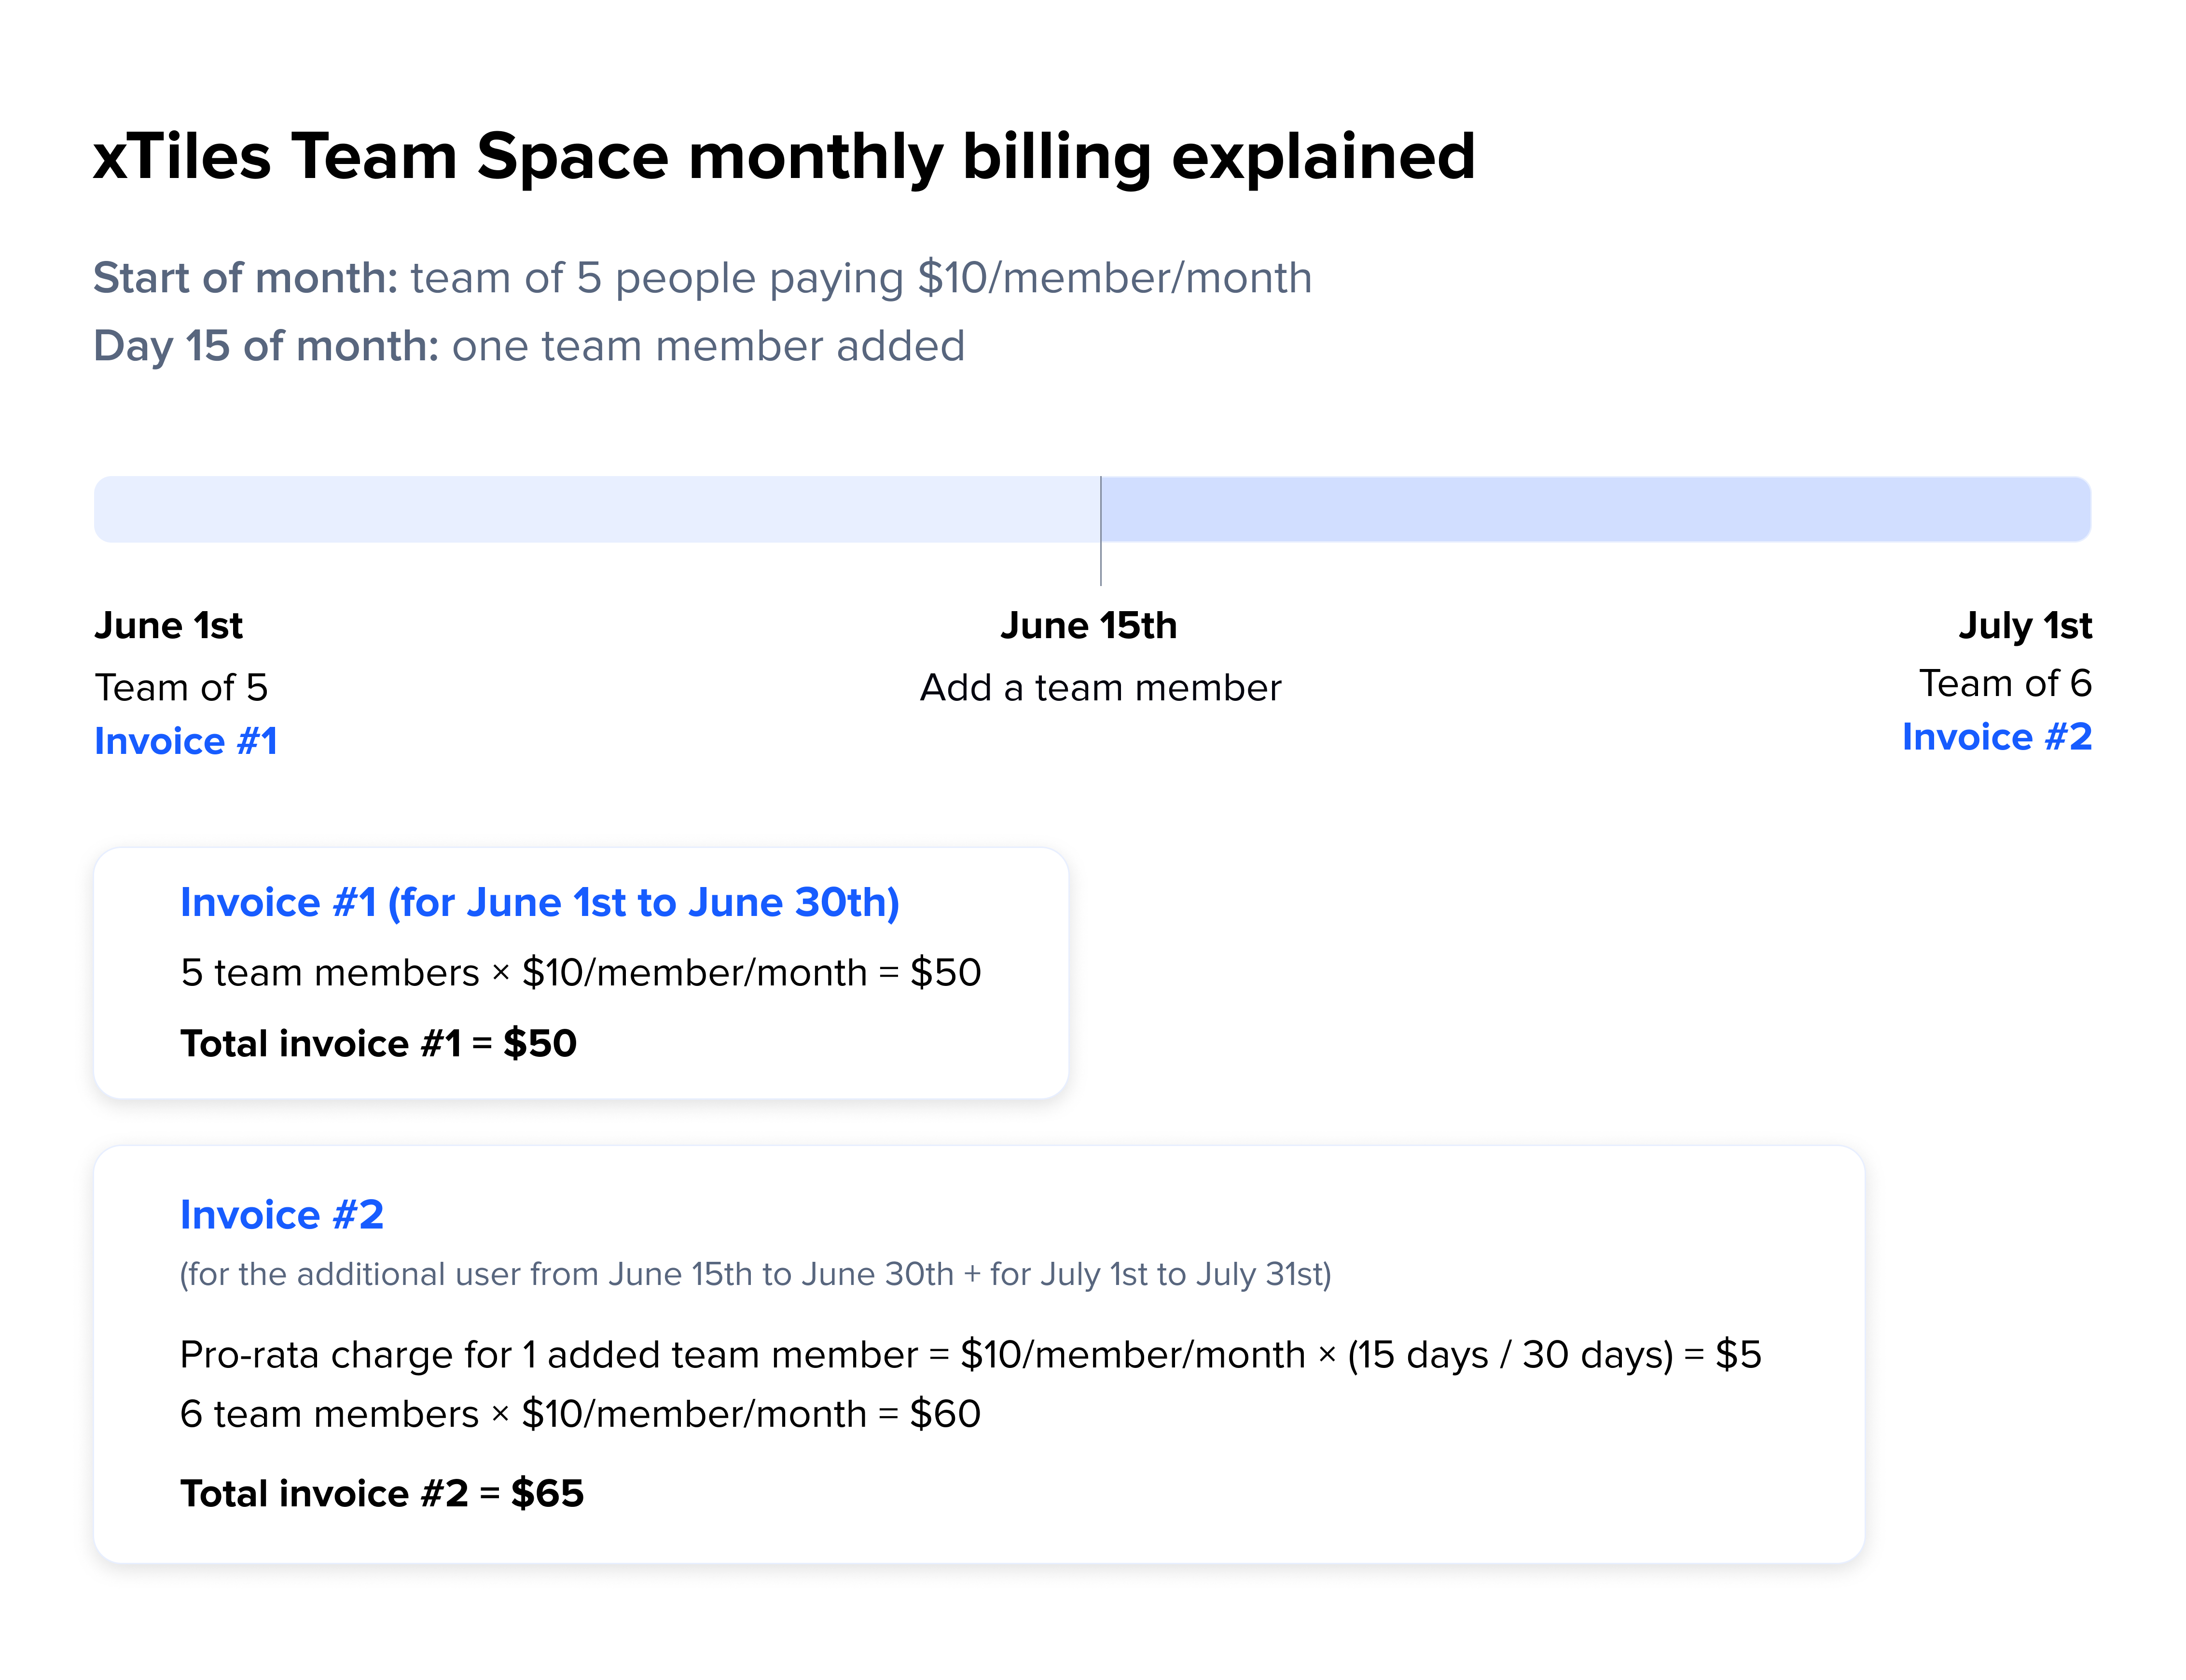
Task: Click '6 team members × $10/member/month = $60' line
Action: 580,1414
